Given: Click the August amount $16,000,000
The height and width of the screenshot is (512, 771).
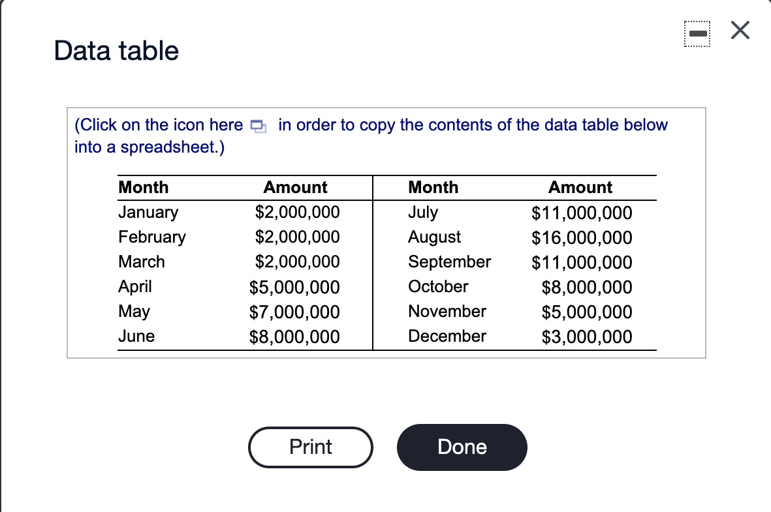Looking at the screenshot, I should tap(582, 238).
